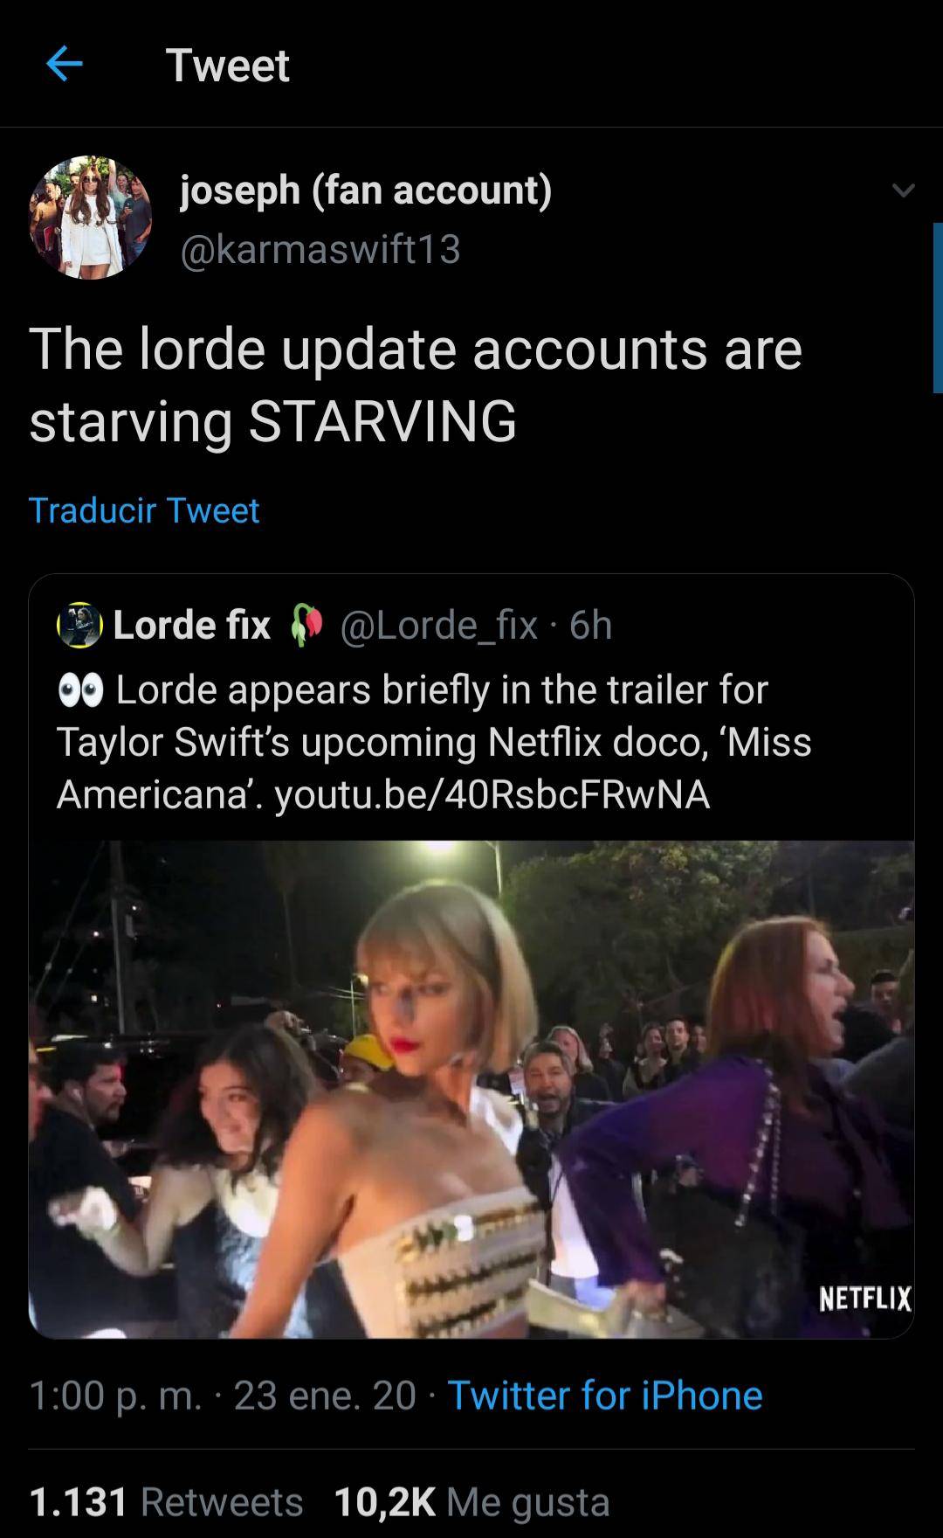Click Traducir Tweet link

click(x=144, y=510)
